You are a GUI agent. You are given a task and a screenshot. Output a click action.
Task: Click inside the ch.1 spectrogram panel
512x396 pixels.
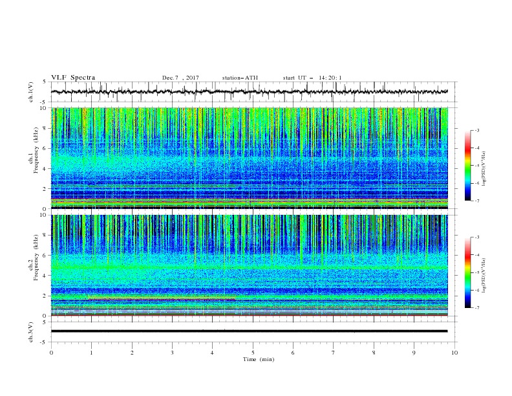point(249,158)
